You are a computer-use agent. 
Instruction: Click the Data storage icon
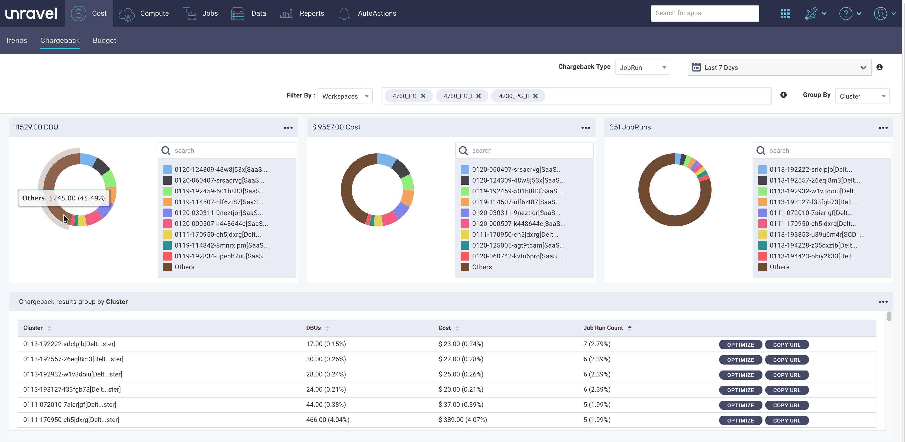coord(238,14)
